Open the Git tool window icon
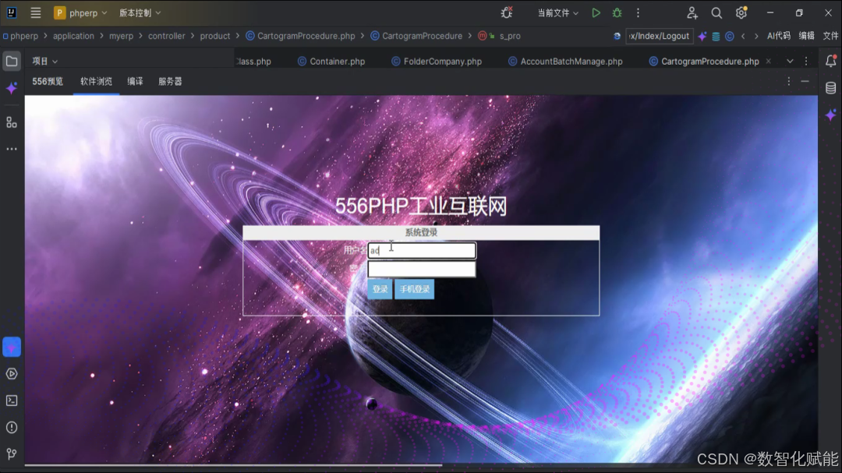 tap(11, 454)
